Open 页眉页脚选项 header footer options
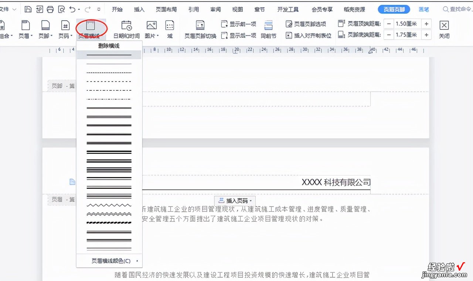Image resolution: width=473 pixels, height=281 pixels. click(306, 24)
